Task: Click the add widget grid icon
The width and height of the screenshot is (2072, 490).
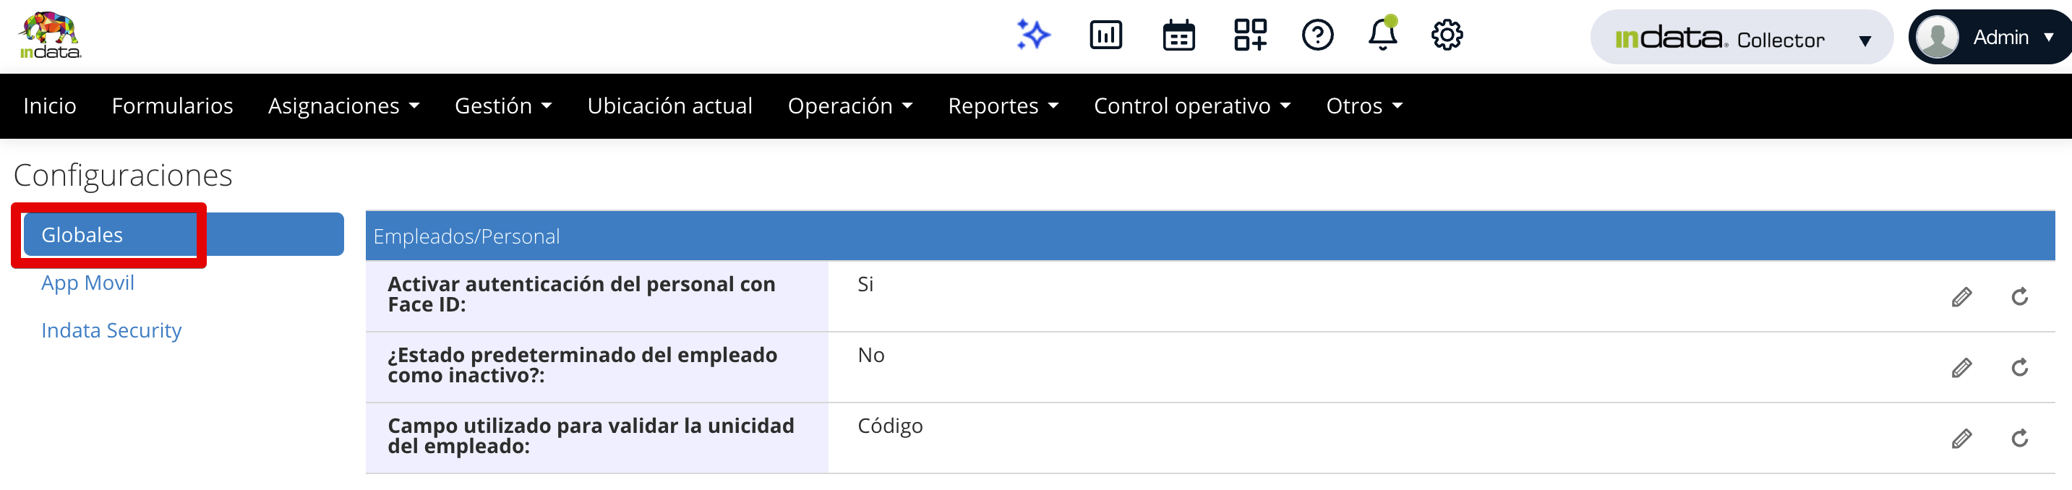Action: coord(1250,35)
